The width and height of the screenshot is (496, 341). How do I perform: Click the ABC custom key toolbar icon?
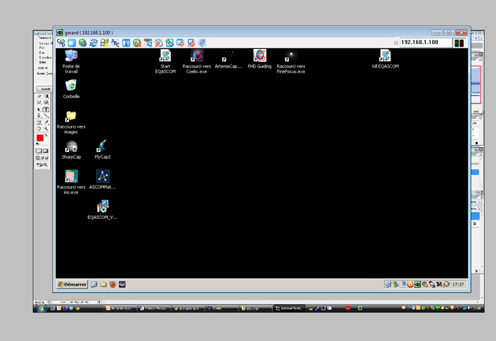[115, 43]
